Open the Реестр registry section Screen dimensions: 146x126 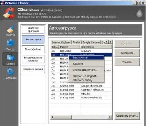pos(10,45)
